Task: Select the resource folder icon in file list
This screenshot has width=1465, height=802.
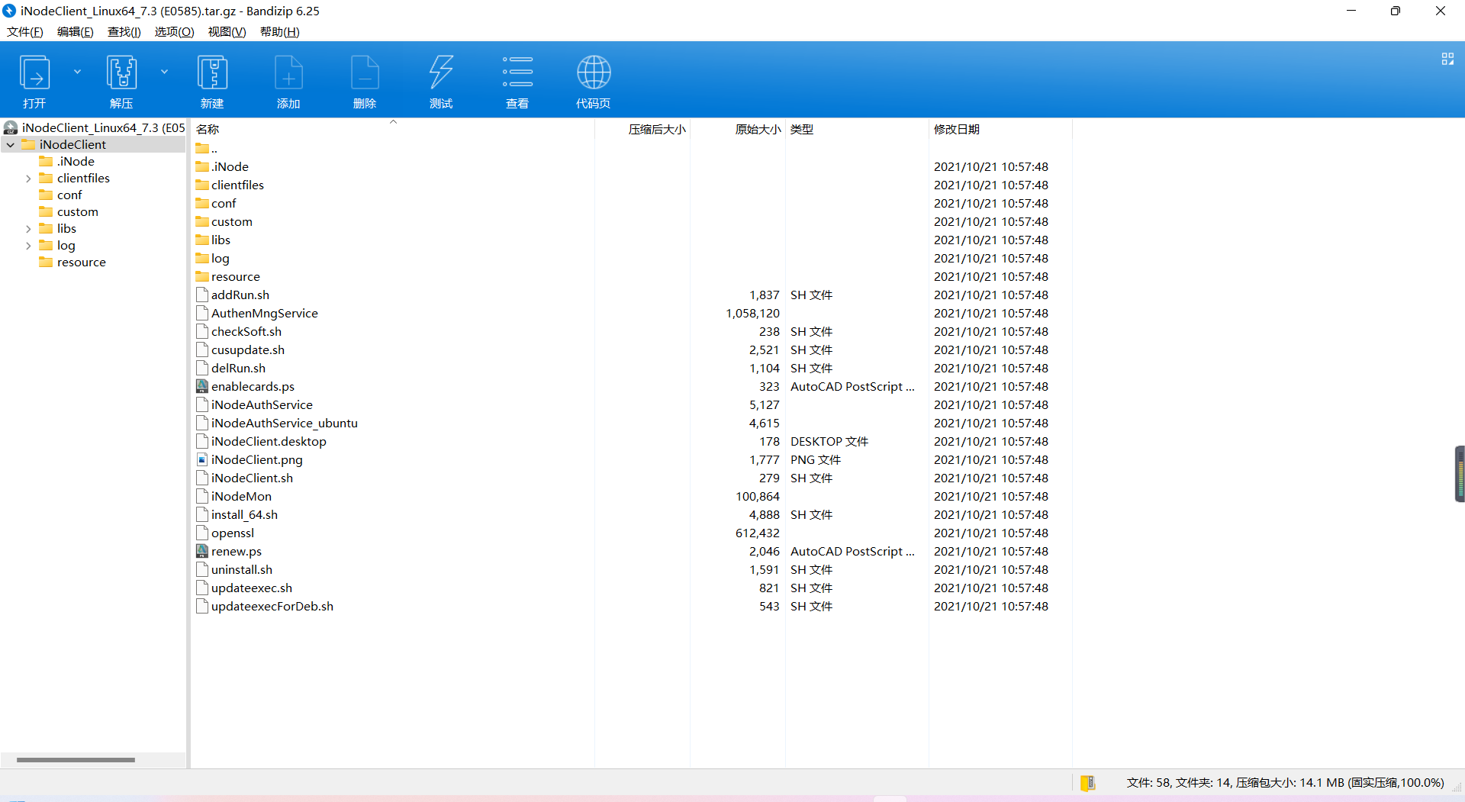Action: (x=202, y=276)
